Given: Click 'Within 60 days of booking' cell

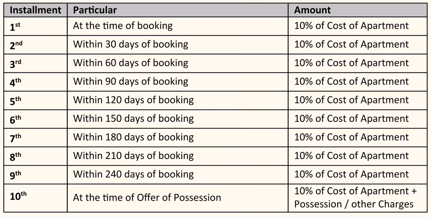Looking at the screenshot, I should click(x=178, y=63).
